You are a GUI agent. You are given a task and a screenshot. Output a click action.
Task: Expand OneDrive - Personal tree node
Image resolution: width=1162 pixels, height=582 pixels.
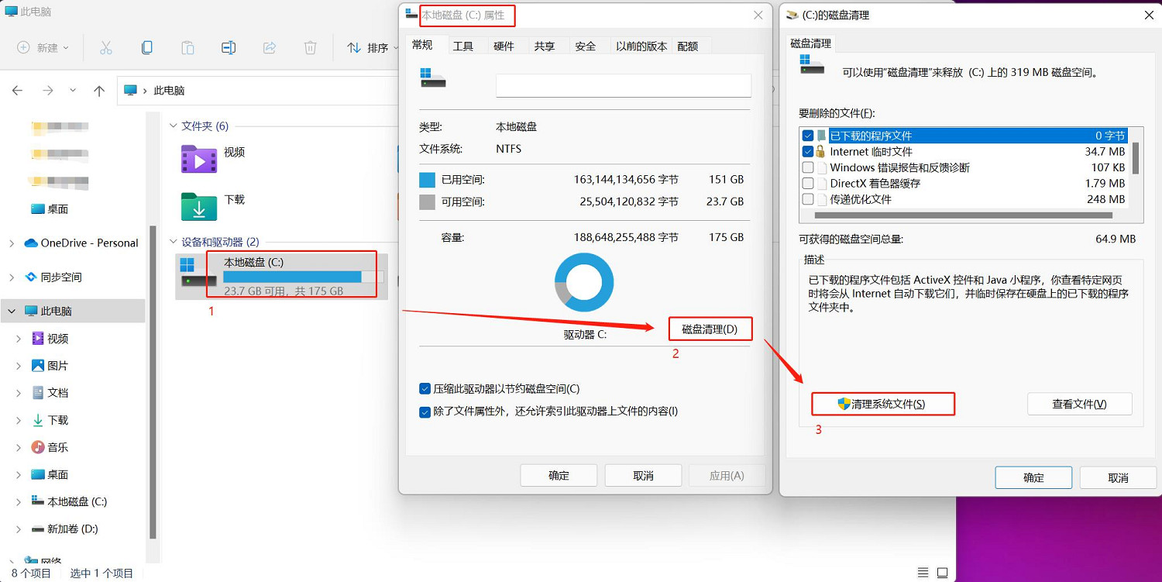[x=12, y=243]
